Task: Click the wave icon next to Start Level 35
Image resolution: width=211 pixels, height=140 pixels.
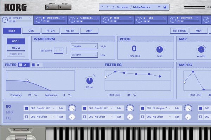Action: (134, 95)
